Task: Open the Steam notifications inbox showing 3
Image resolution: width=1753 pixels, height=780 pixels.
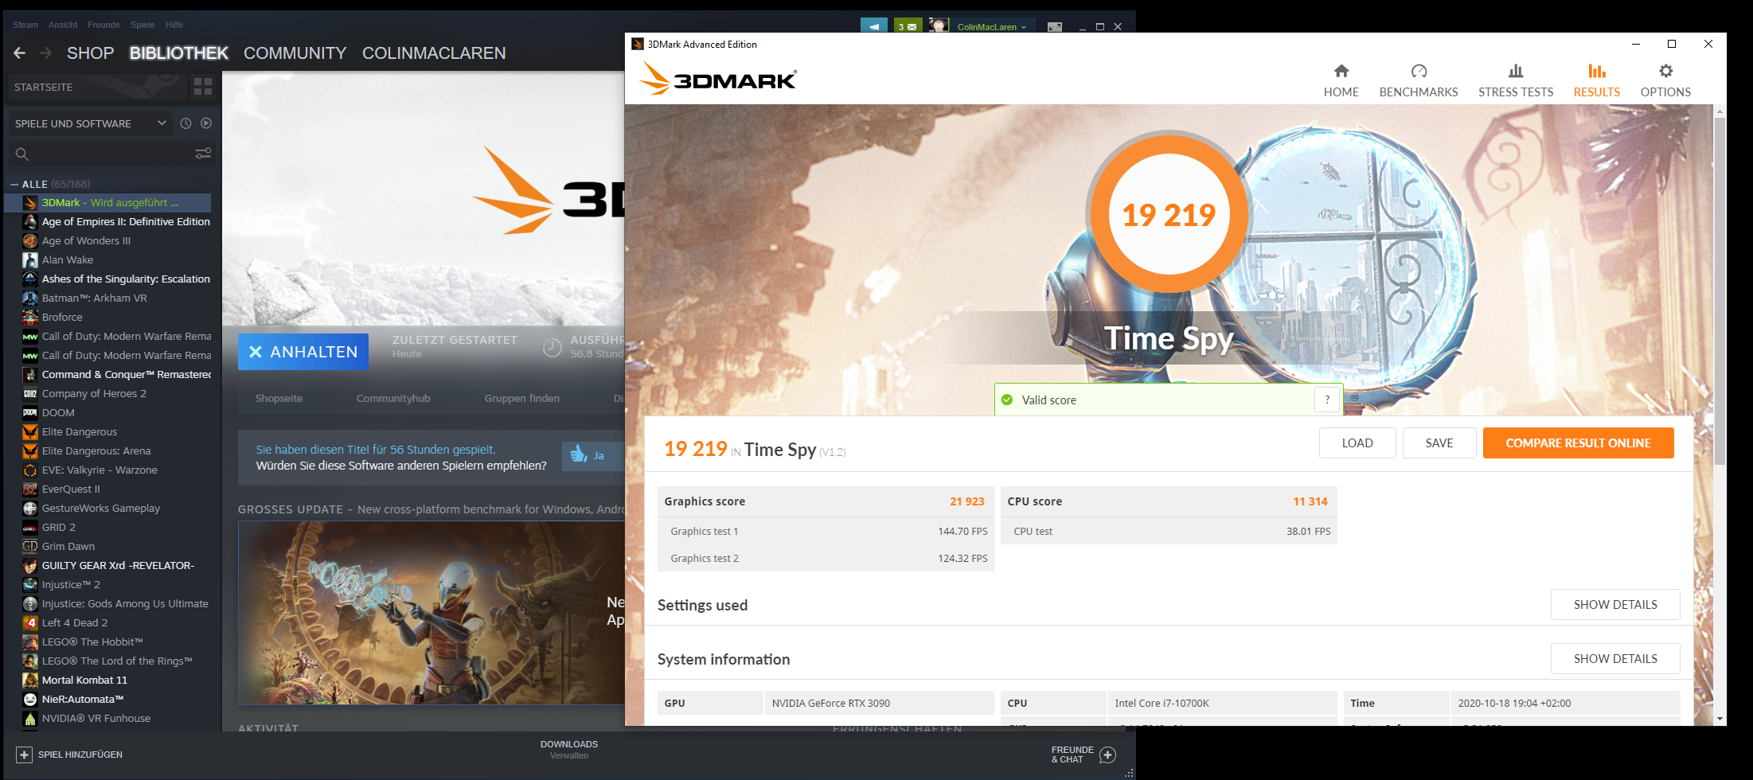Action: point(908,26)
